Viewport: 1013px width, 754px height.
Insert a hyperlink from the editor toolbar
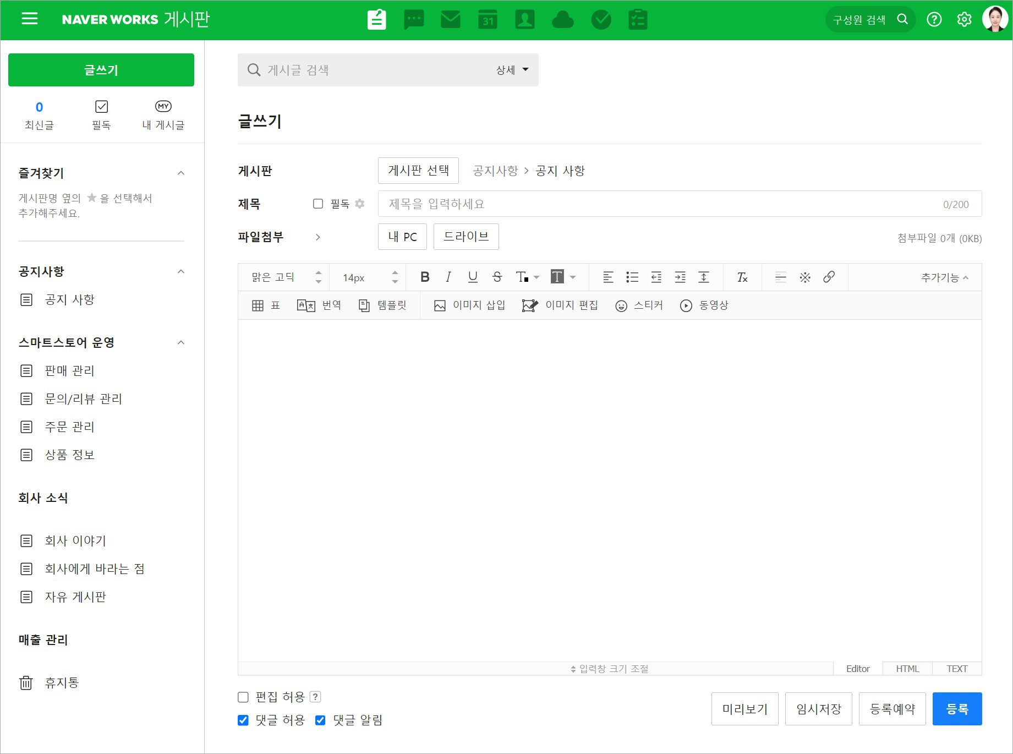pos(829,277)
